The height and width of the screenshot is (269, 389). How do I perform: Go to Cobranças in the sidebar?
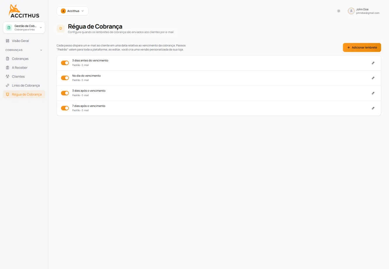click(x=24, y=59)
